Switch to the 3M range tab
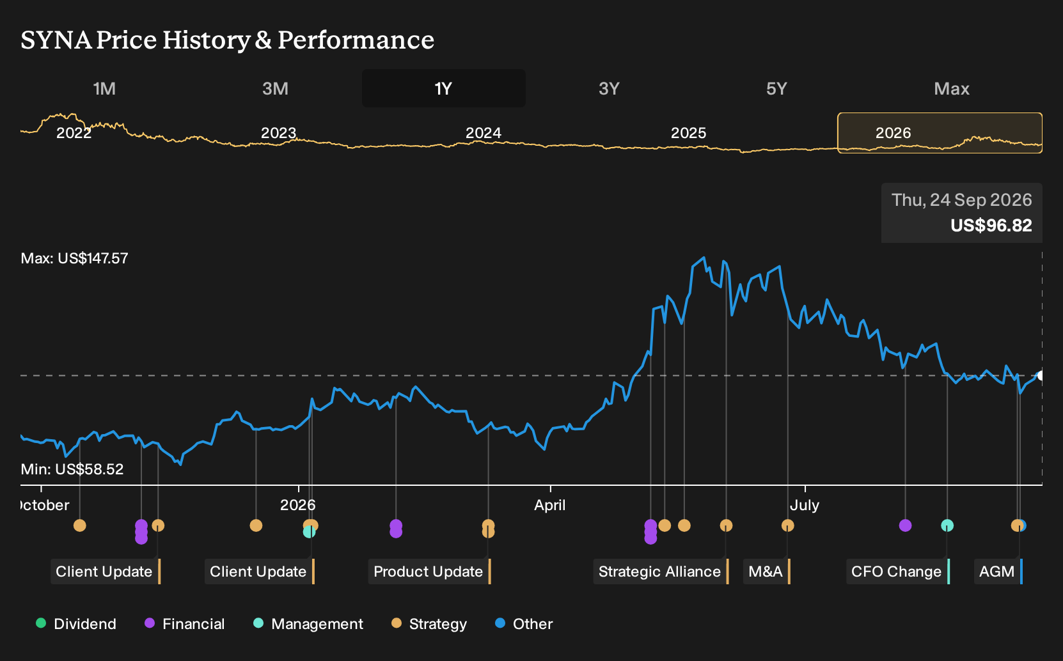1063x661 pixels. coord(275,88)
